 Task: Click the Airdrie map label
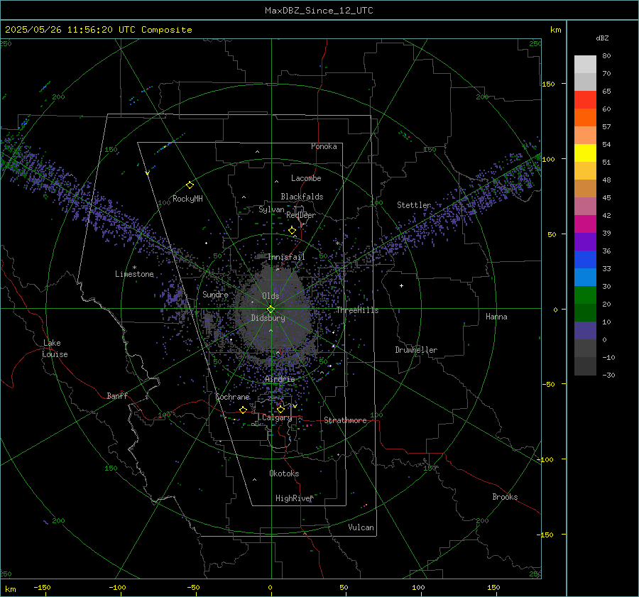[x=280, y=379]
